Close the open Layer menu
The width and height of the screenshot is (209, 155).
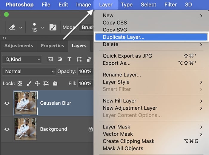pos(106,5)
